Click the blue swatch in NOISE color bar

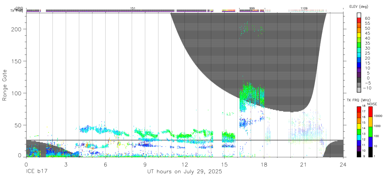point(370,142)
